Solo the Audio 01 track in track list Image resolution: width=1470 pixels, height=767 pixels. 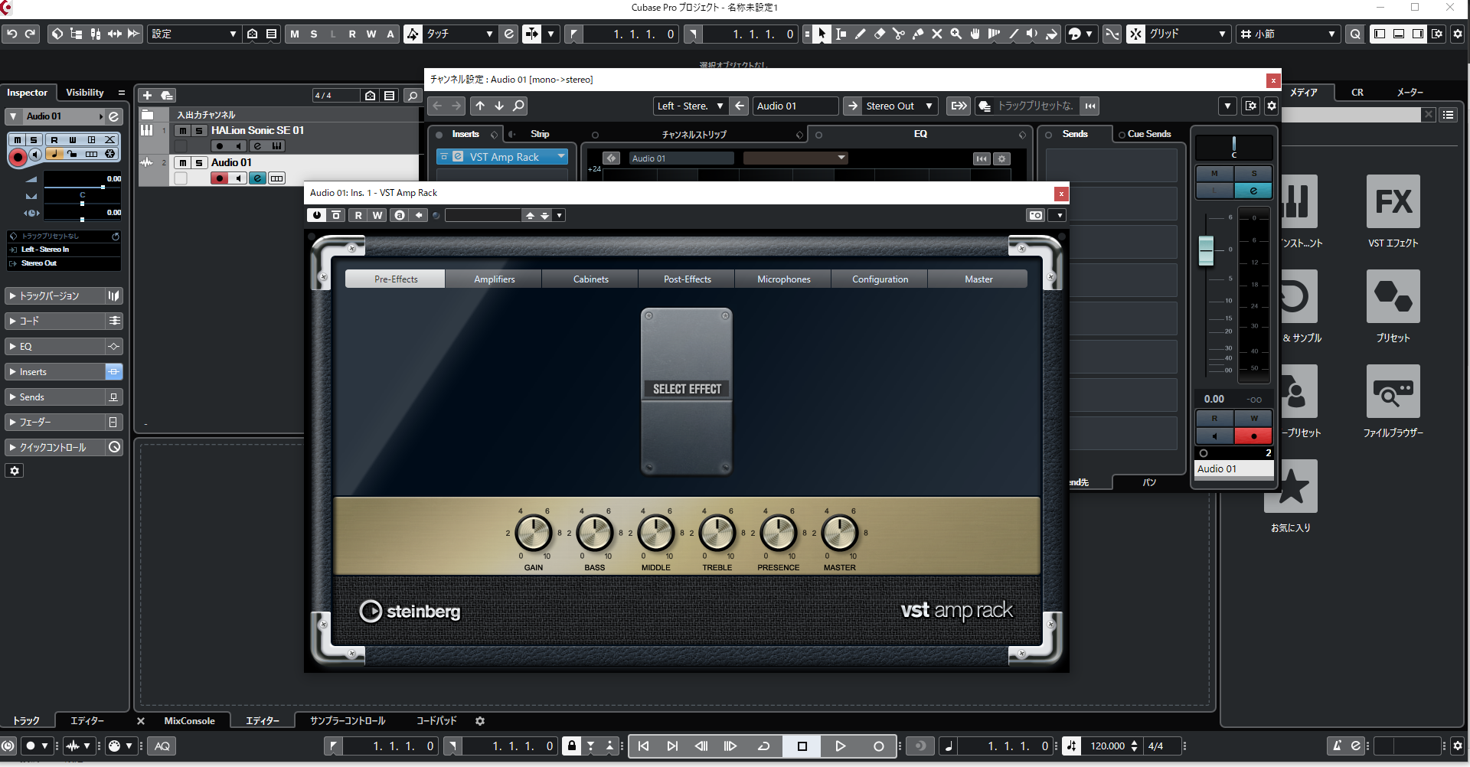(199, 163)
